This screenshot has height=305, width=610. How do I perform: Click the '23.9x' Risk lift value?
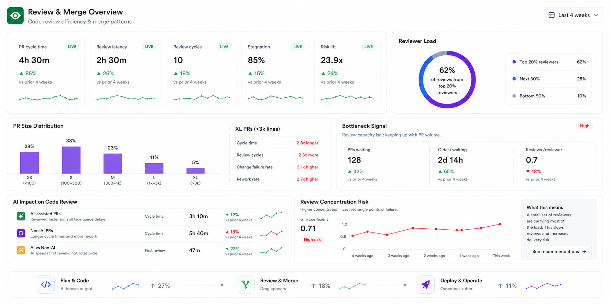(332, 60)
